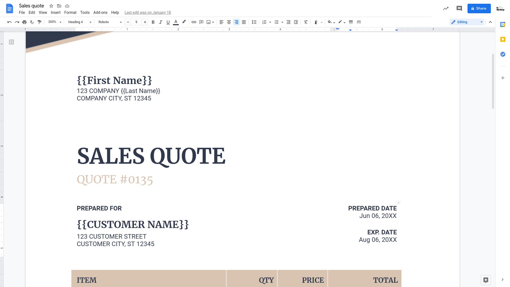Open the Insert menu
This screenshot has height=287, width=510.
[55, 12]
